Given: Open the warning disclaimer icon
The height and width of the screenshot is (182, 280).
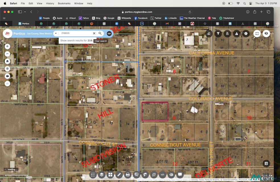Looking at the screenshot, I should (x=237, y=33).
